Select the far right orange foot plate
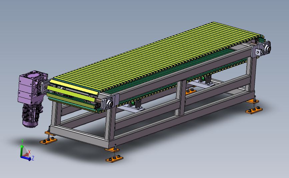This screenshot has height=178, width=289. tap(254, 110)
